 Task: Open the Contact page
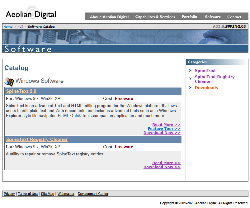point(234,17)
